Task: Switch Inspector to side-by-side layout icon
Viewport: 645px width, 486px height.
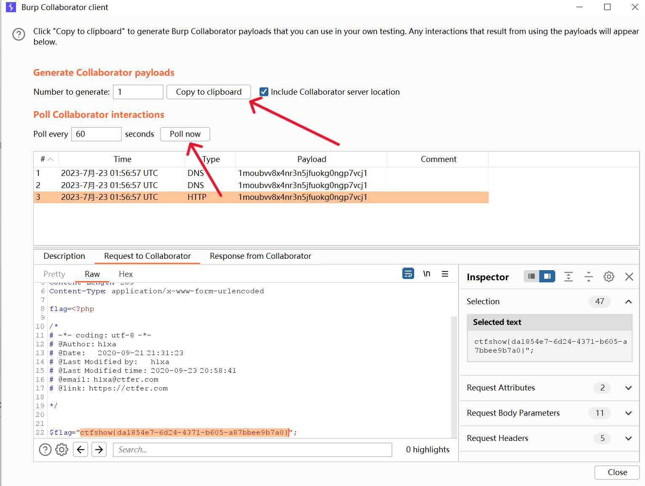Action: coord(547,276)
